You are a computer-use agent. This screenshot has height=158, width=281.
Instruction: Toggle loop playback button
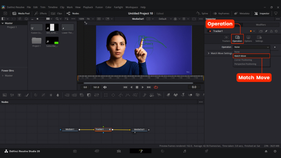click(x=156, y=87)
